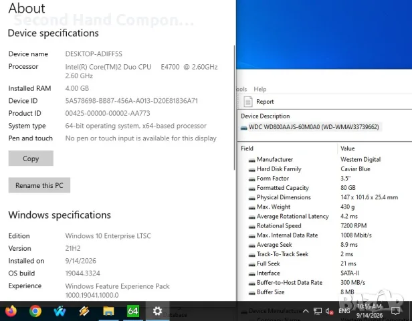
Task: Click the Buffer-to-Host Data Rate row icon
Action: 251,283
